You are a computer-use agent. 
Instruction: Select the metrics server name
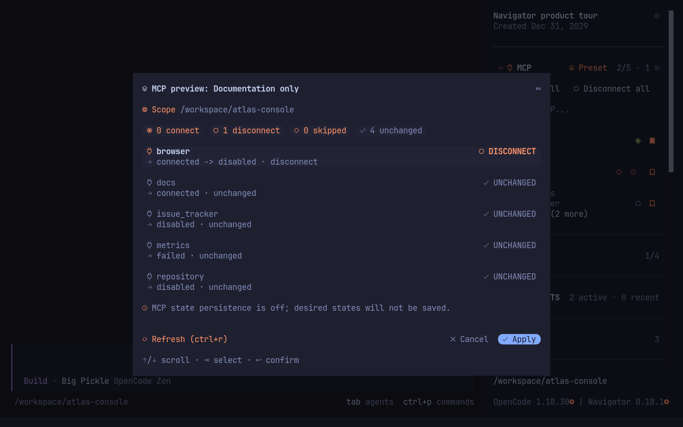tap(173, 245)
